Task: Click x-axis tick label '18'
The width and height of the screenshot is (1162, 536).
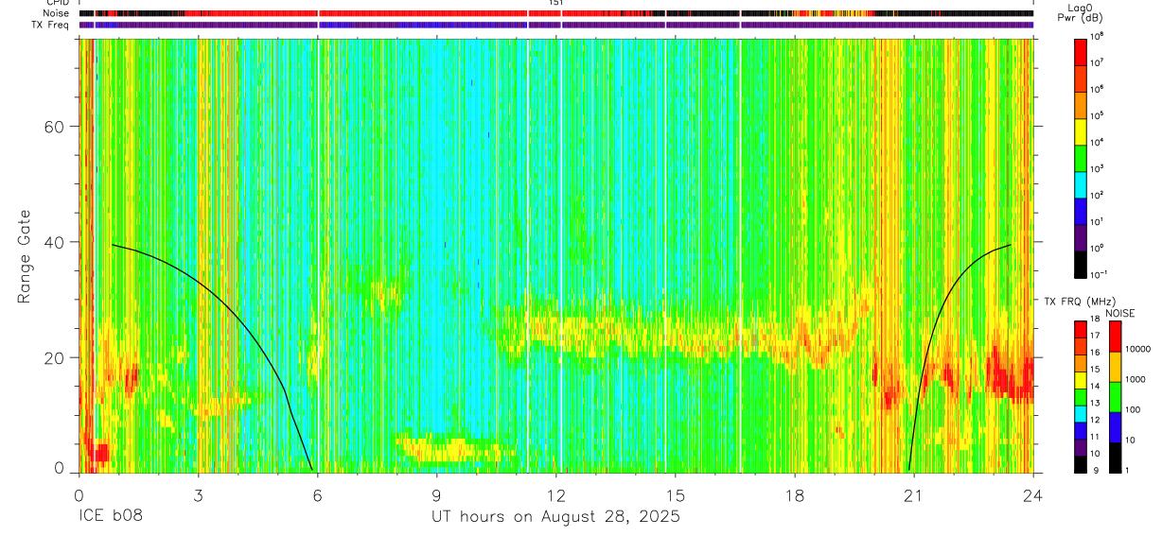Action: [795, 495]
